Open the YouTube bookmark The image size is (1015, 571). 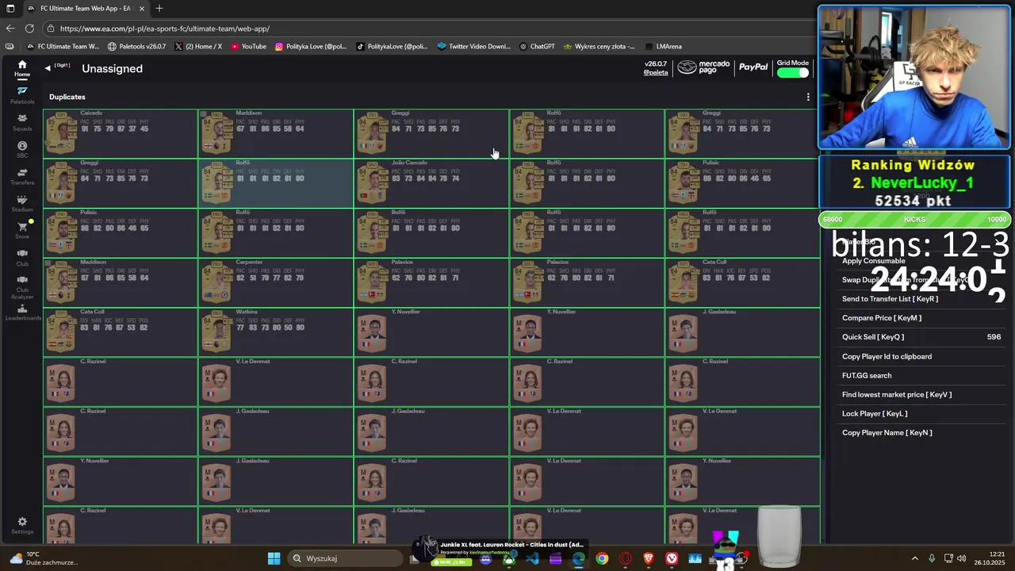click(248, 47)
